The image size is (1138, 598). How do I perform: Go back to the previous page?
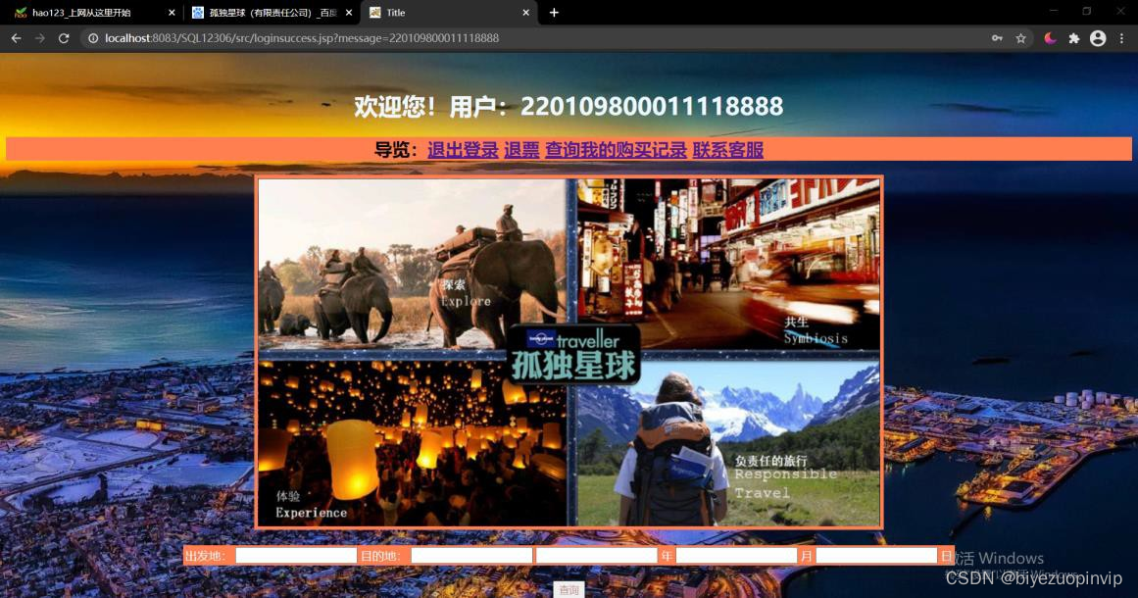16,38
